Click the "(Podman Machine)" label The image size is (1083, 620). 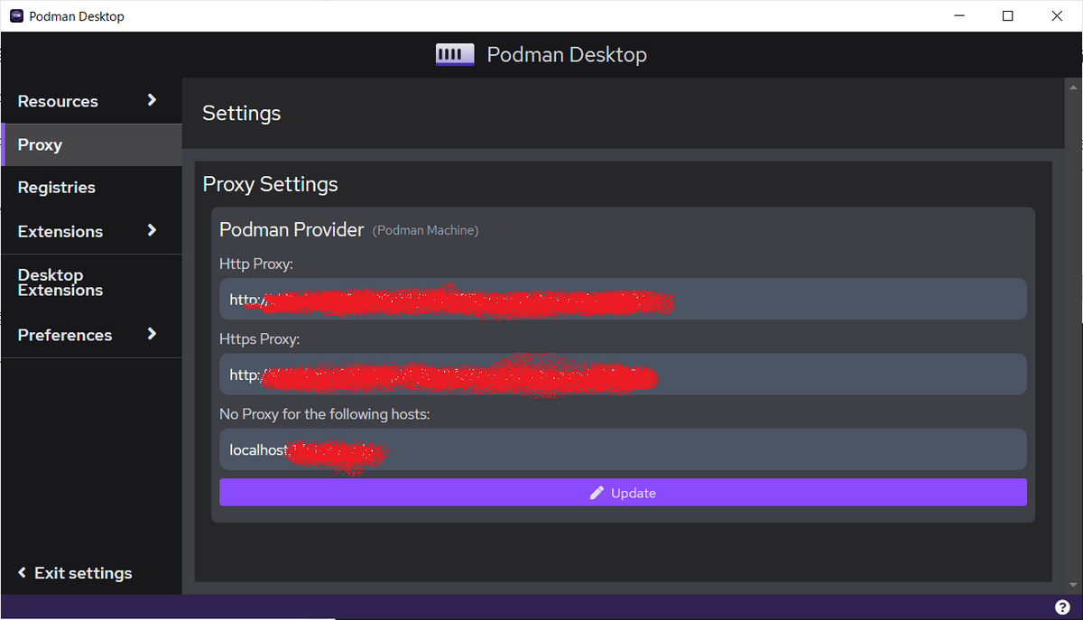(x=425, y=230)
